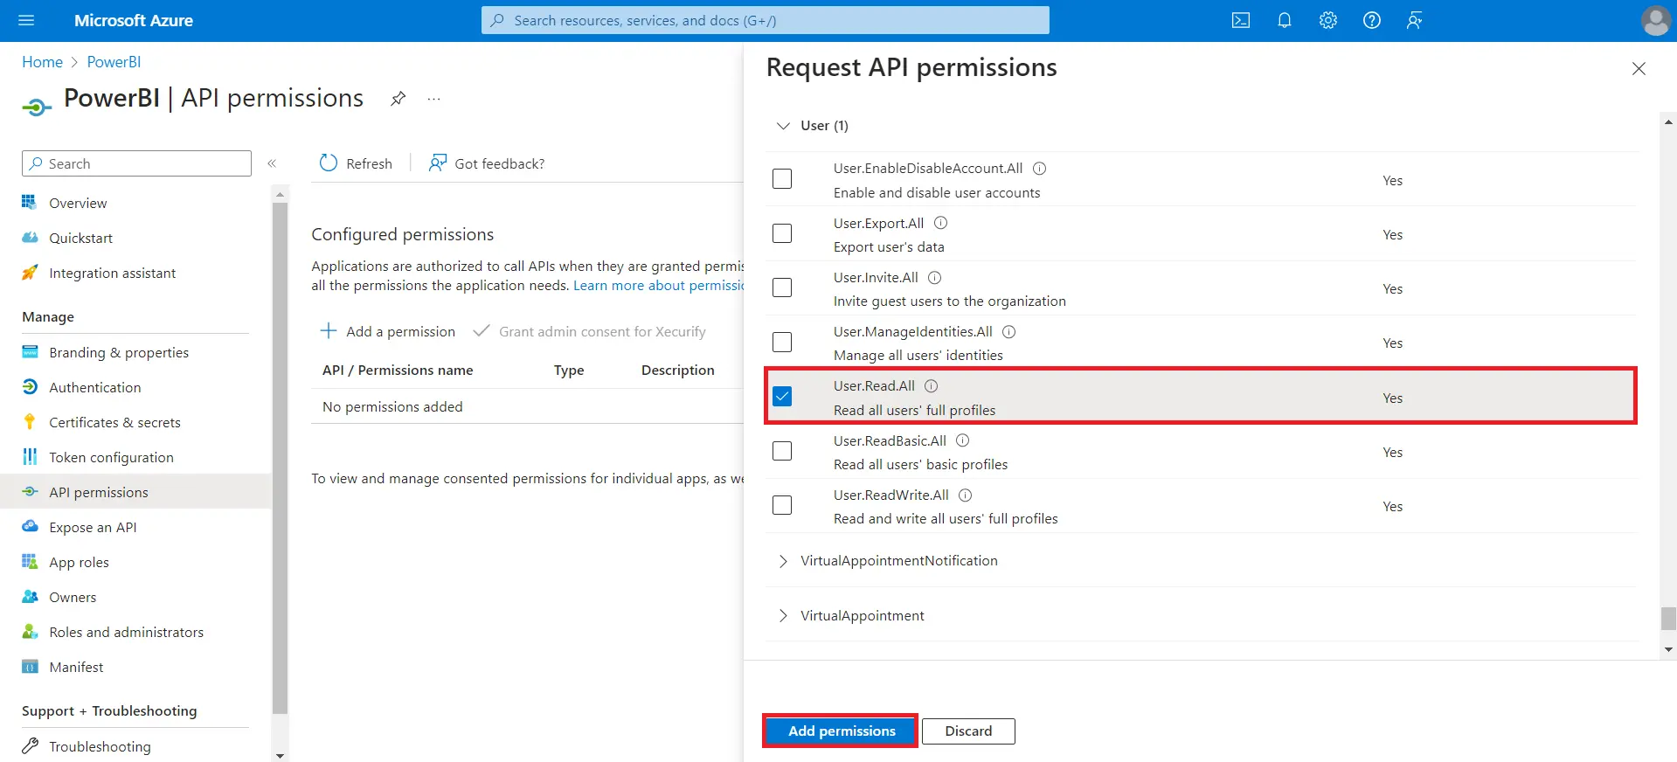Click the permissions panel scrollbar thumb
Viewport: 1677px width, 762px height.
coord(1669,619)
